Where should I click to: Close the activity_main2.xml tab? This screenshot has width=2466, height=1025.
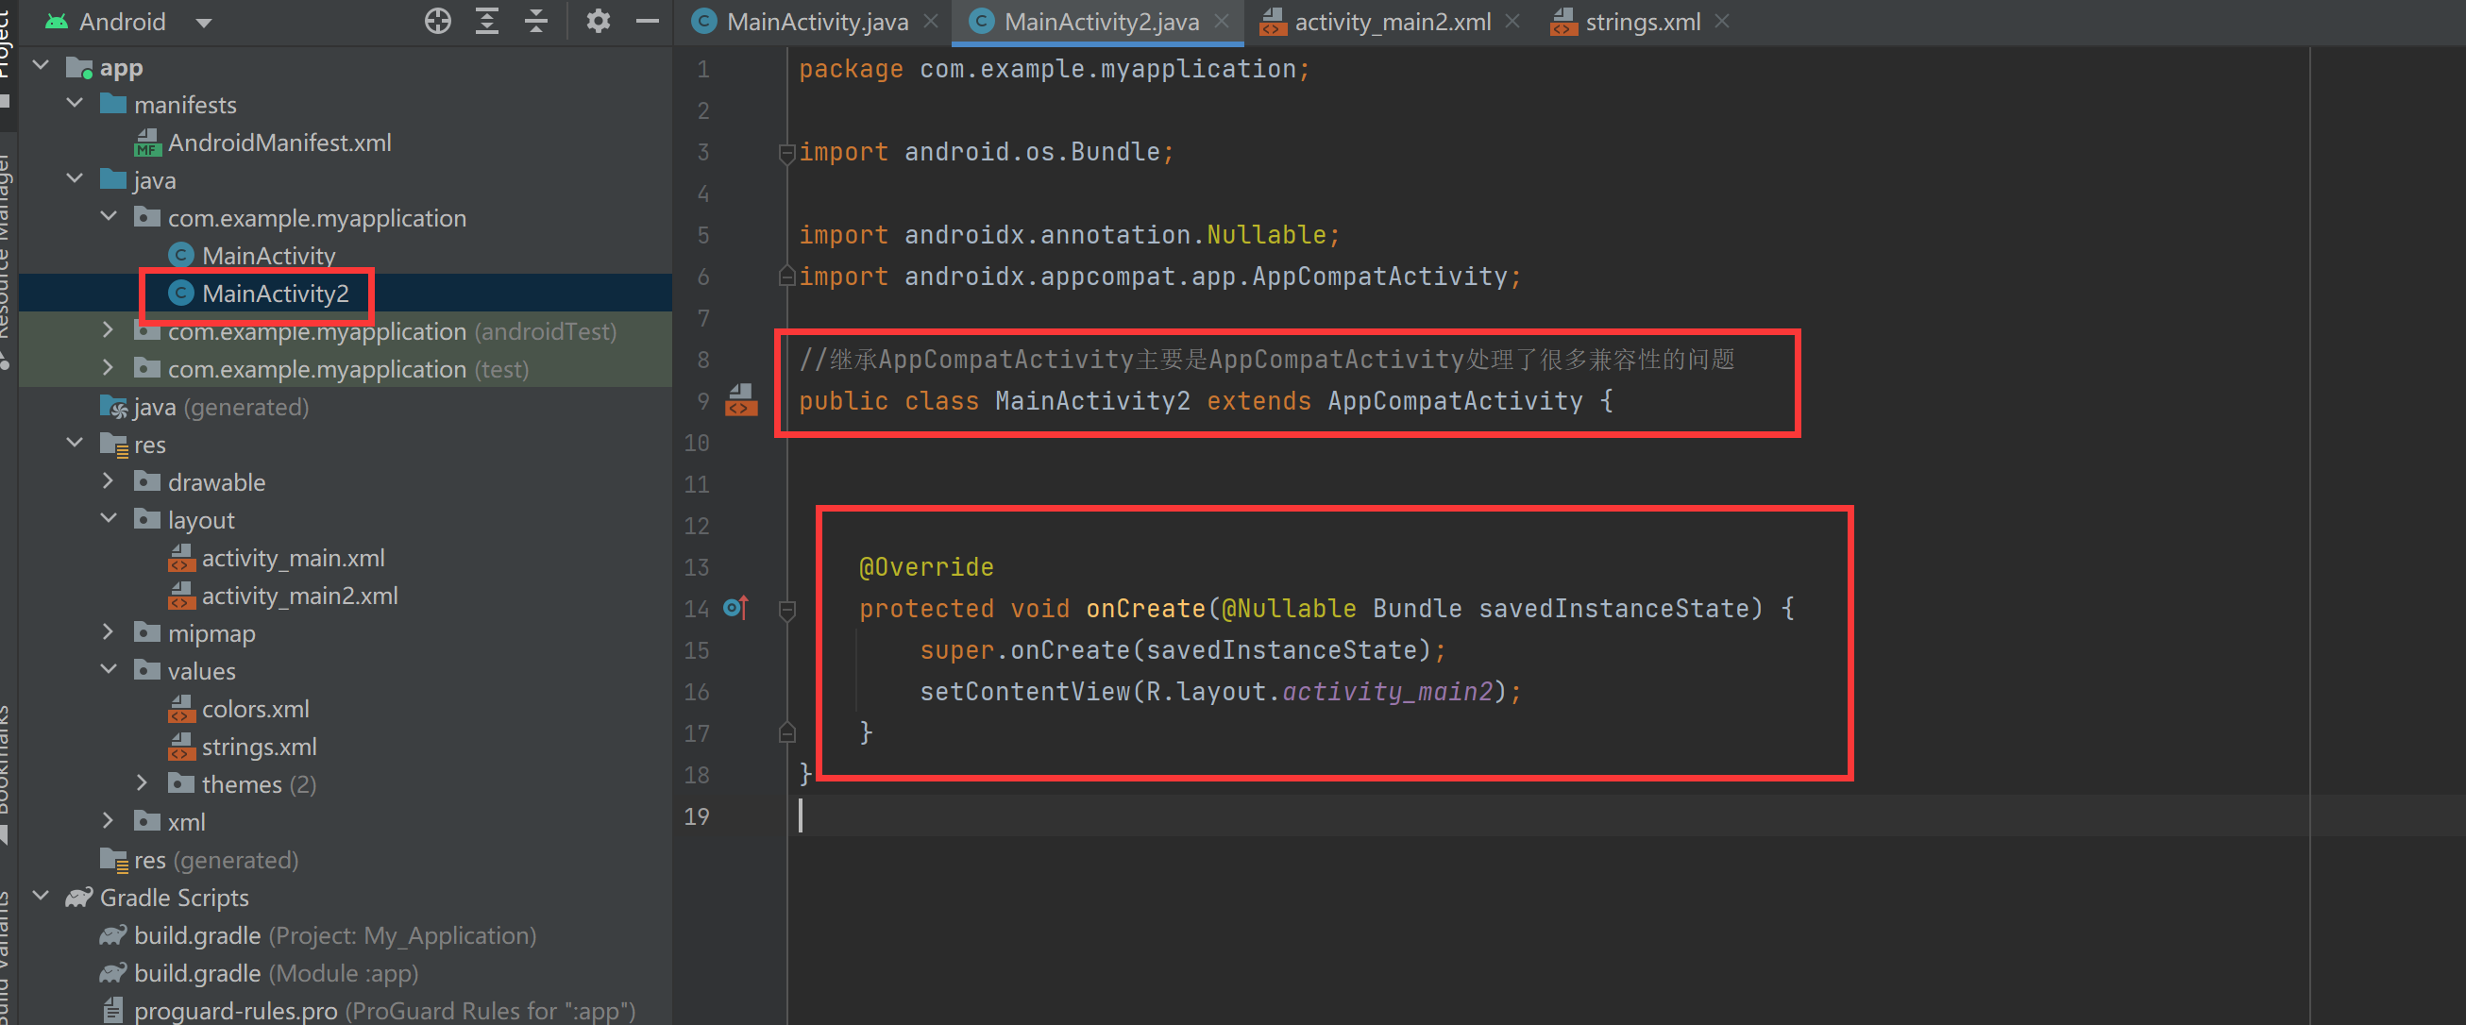coord(1512,21)
